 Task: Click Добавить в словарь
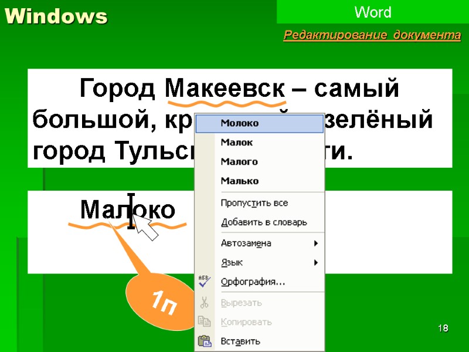point(259,222)
